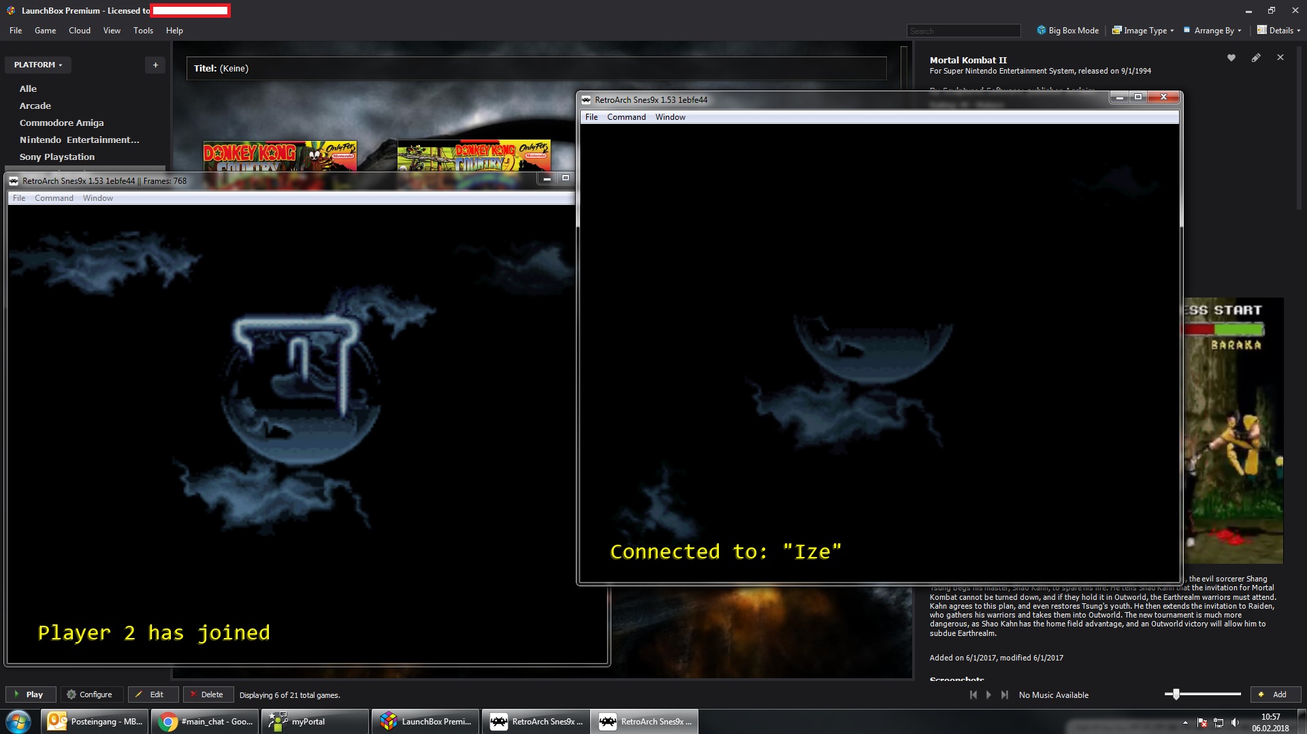The image size is (1307, 734).
Task: Expand the Arrange By dropdown
Action: pyautogui.click(x=1212, y=31)
